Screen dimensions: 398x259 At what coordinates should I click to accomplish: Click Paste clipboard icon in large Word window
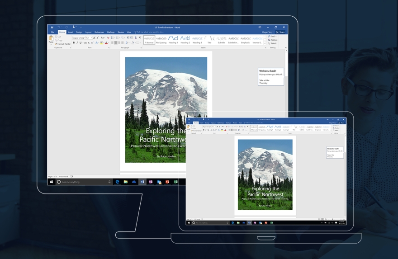tap(51, 38)
